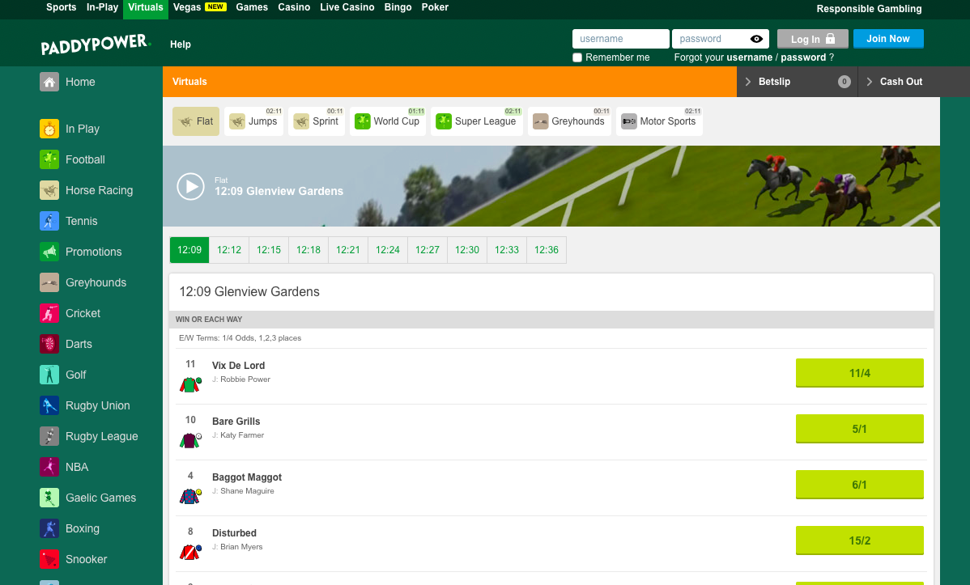Open the Help link

coord(181,45)
